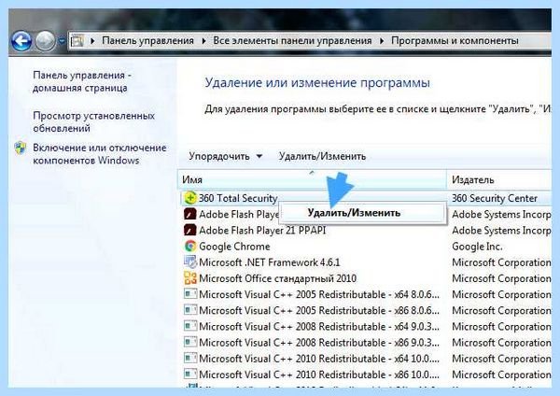Viewport: 560px width, 396px height.
Task: Open Включение или отключение компонентов Windows
Action: tap(100, 154)
